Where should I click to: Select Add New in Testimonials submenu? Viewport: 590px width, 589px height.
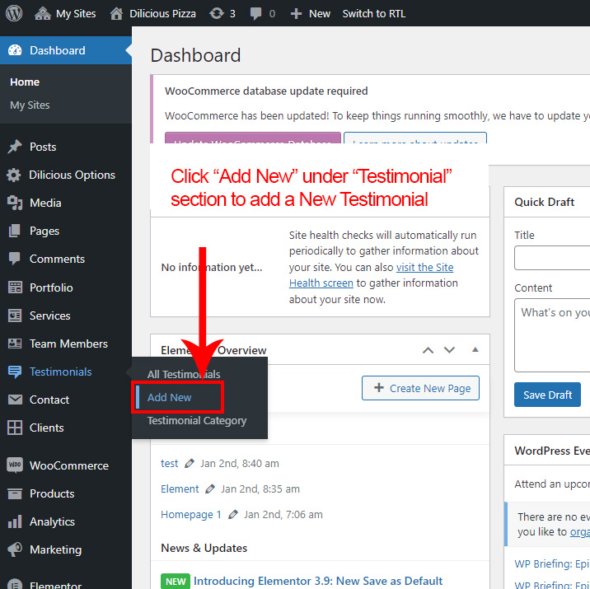tap(170, 397)
